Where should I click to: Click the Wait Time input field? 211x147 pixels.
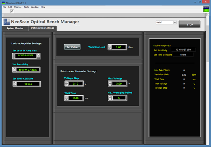pyautogui.click(x=76, y=98)
